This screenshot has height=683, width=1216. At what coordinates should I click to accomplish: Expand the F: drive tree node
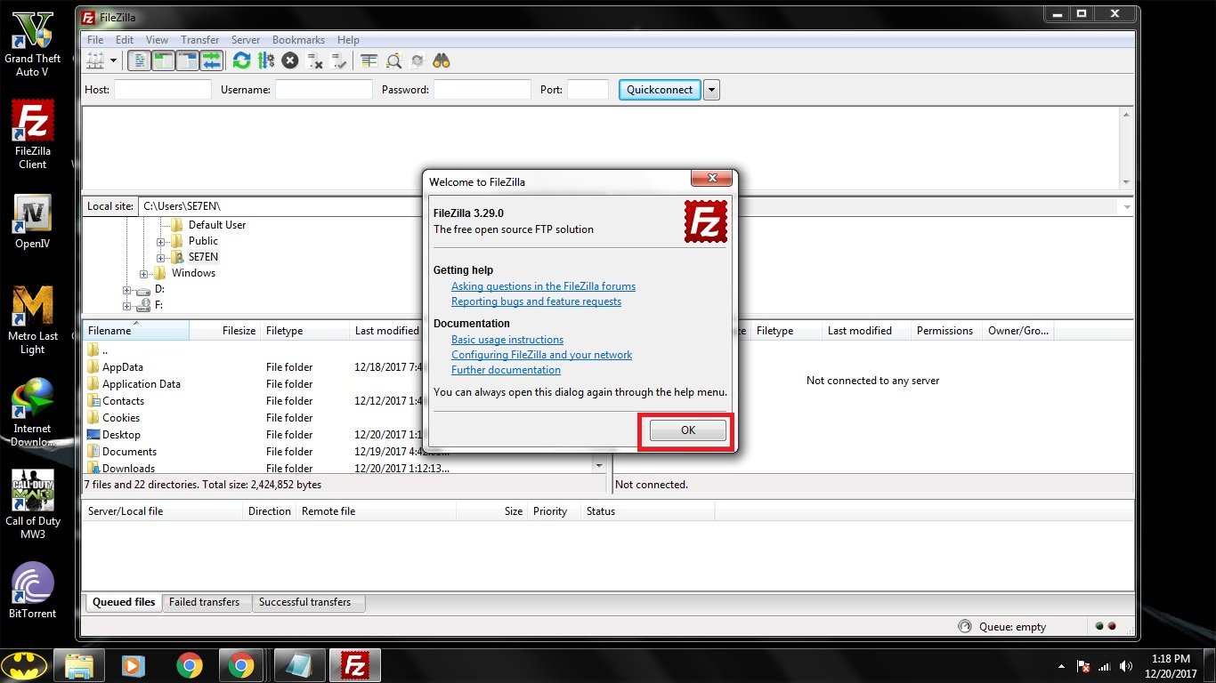coord(127,305)
